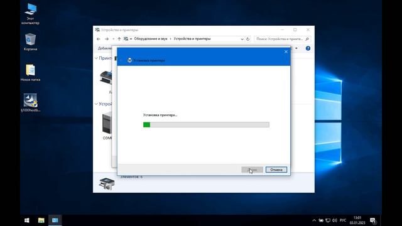Go forward in Devices and Printers window
The image size is (402, 226).
[107, 39]
